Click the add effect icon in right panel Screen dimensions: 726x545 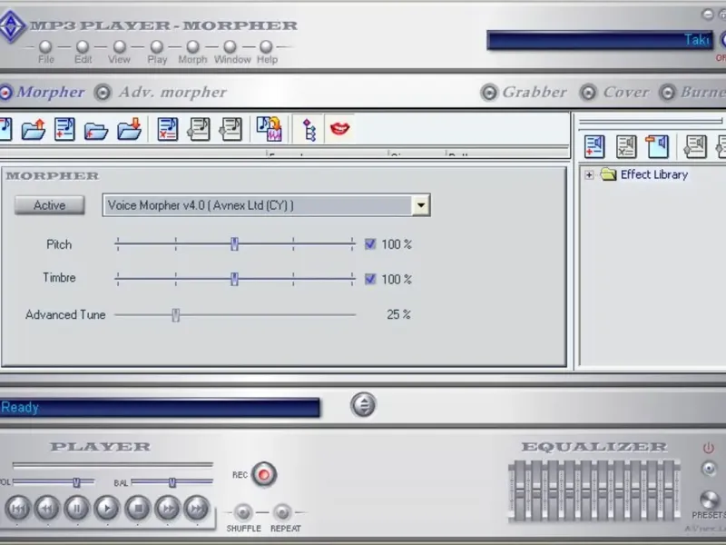(594, 146)
